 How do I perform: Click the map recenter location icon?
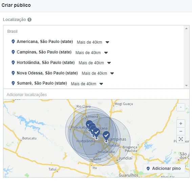pyautogui.click(x=181, y=139)
